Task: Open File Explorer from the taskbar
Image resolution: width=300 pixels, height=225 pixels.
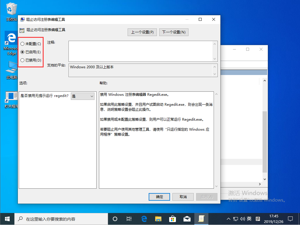Action: click(x=158, y=219)
